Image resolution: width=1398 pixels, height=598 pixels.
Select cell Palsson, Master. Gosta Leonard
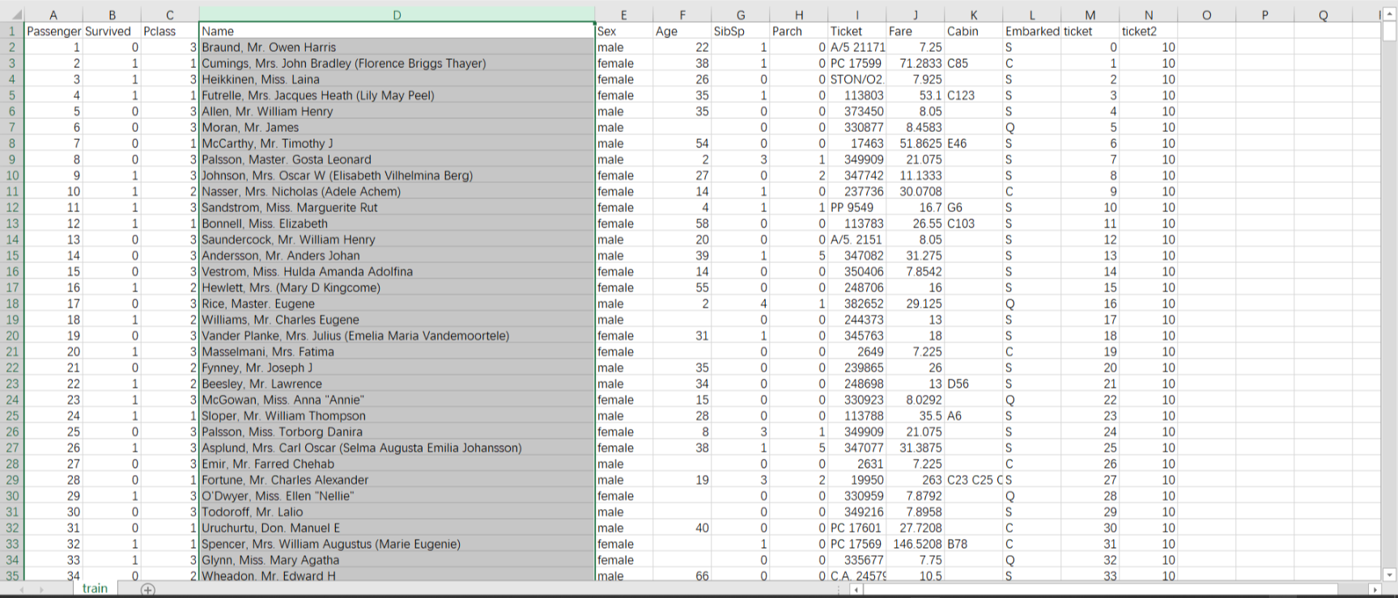(397, 159)
